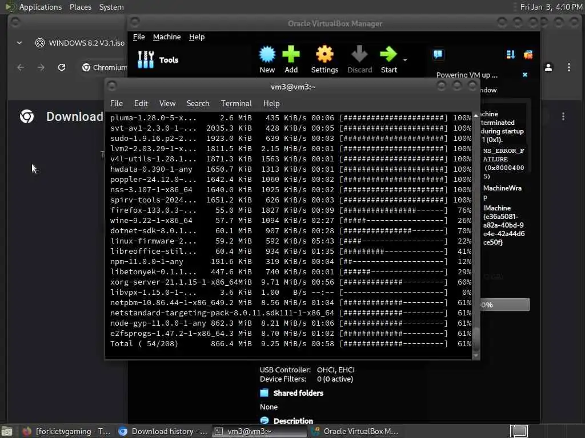Click the global tools list icon in VirtualBox
This screenshot has width=585, height=438.
pos(511,55)
